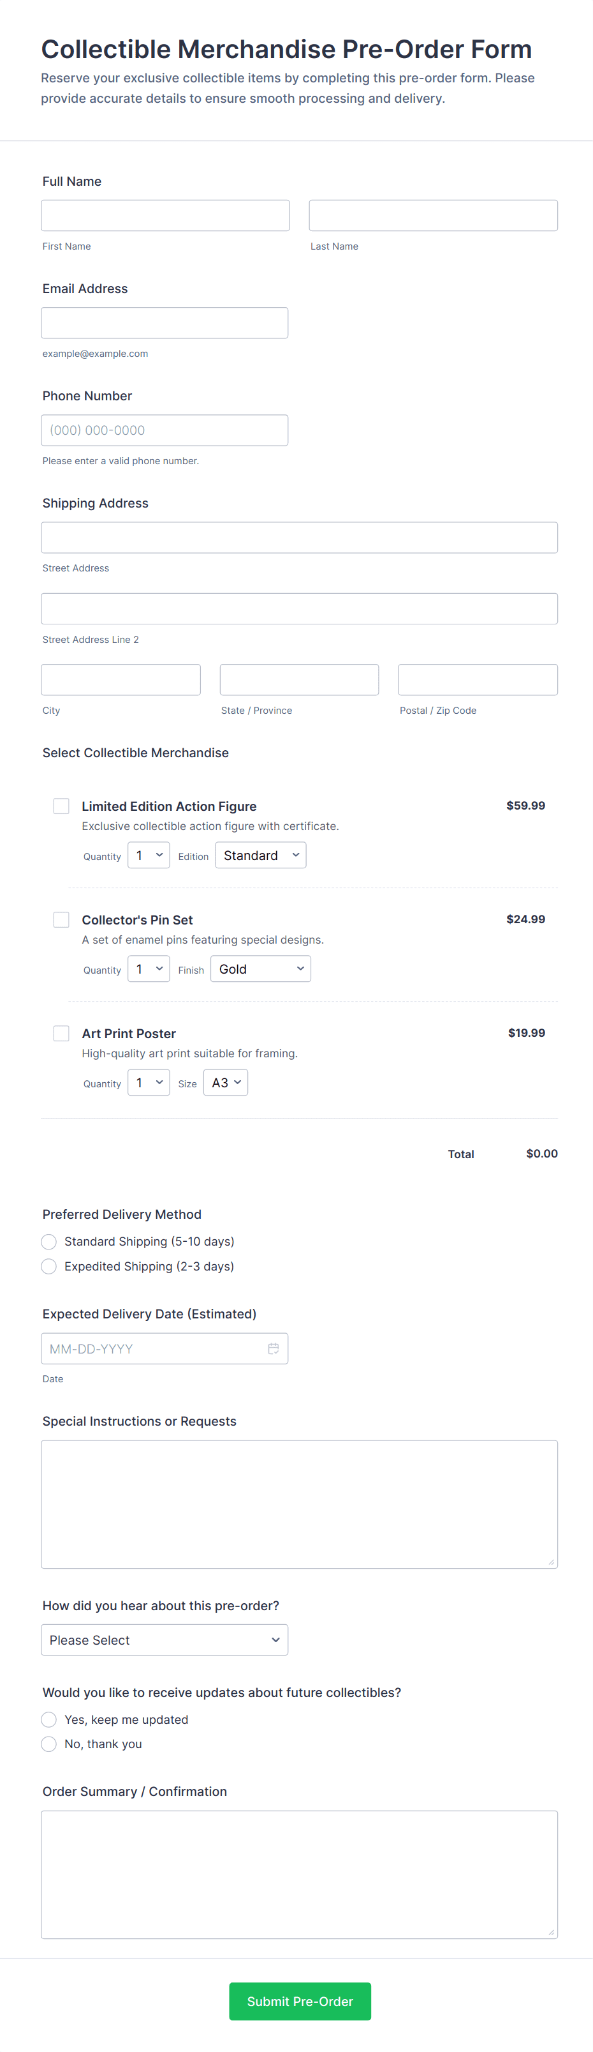Select Standard Shipping (5-10 days) option

(x=49, y=1241)
